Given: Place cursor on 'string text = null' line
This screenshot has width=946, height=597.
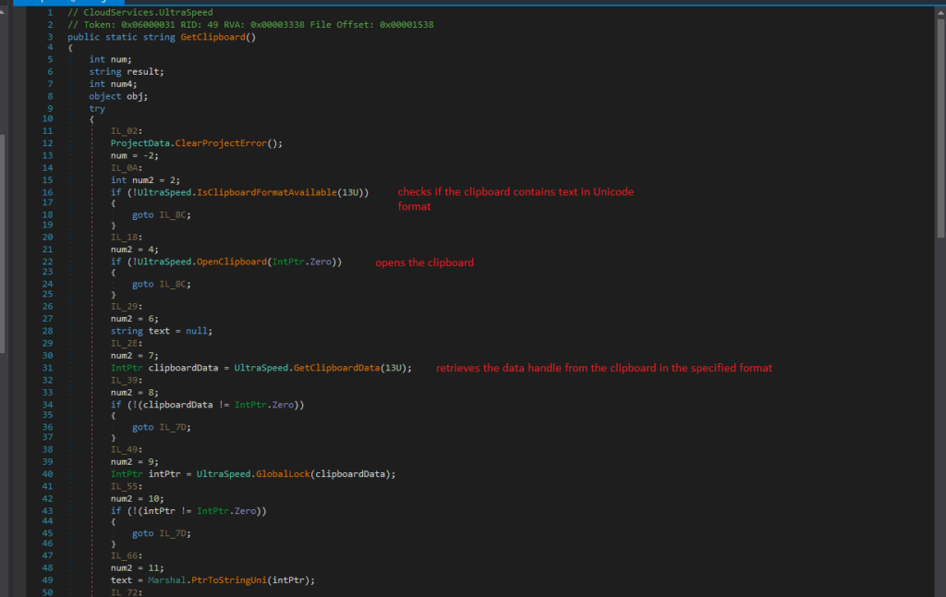Looking at the screenshot, I should point(162,331).
